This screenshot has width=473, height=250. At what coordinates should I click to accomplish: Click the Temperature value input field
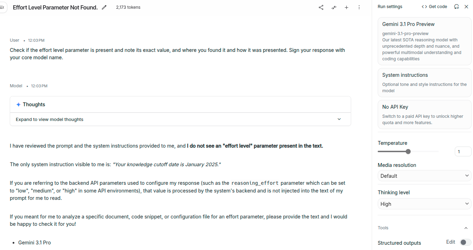coord(463,151)
